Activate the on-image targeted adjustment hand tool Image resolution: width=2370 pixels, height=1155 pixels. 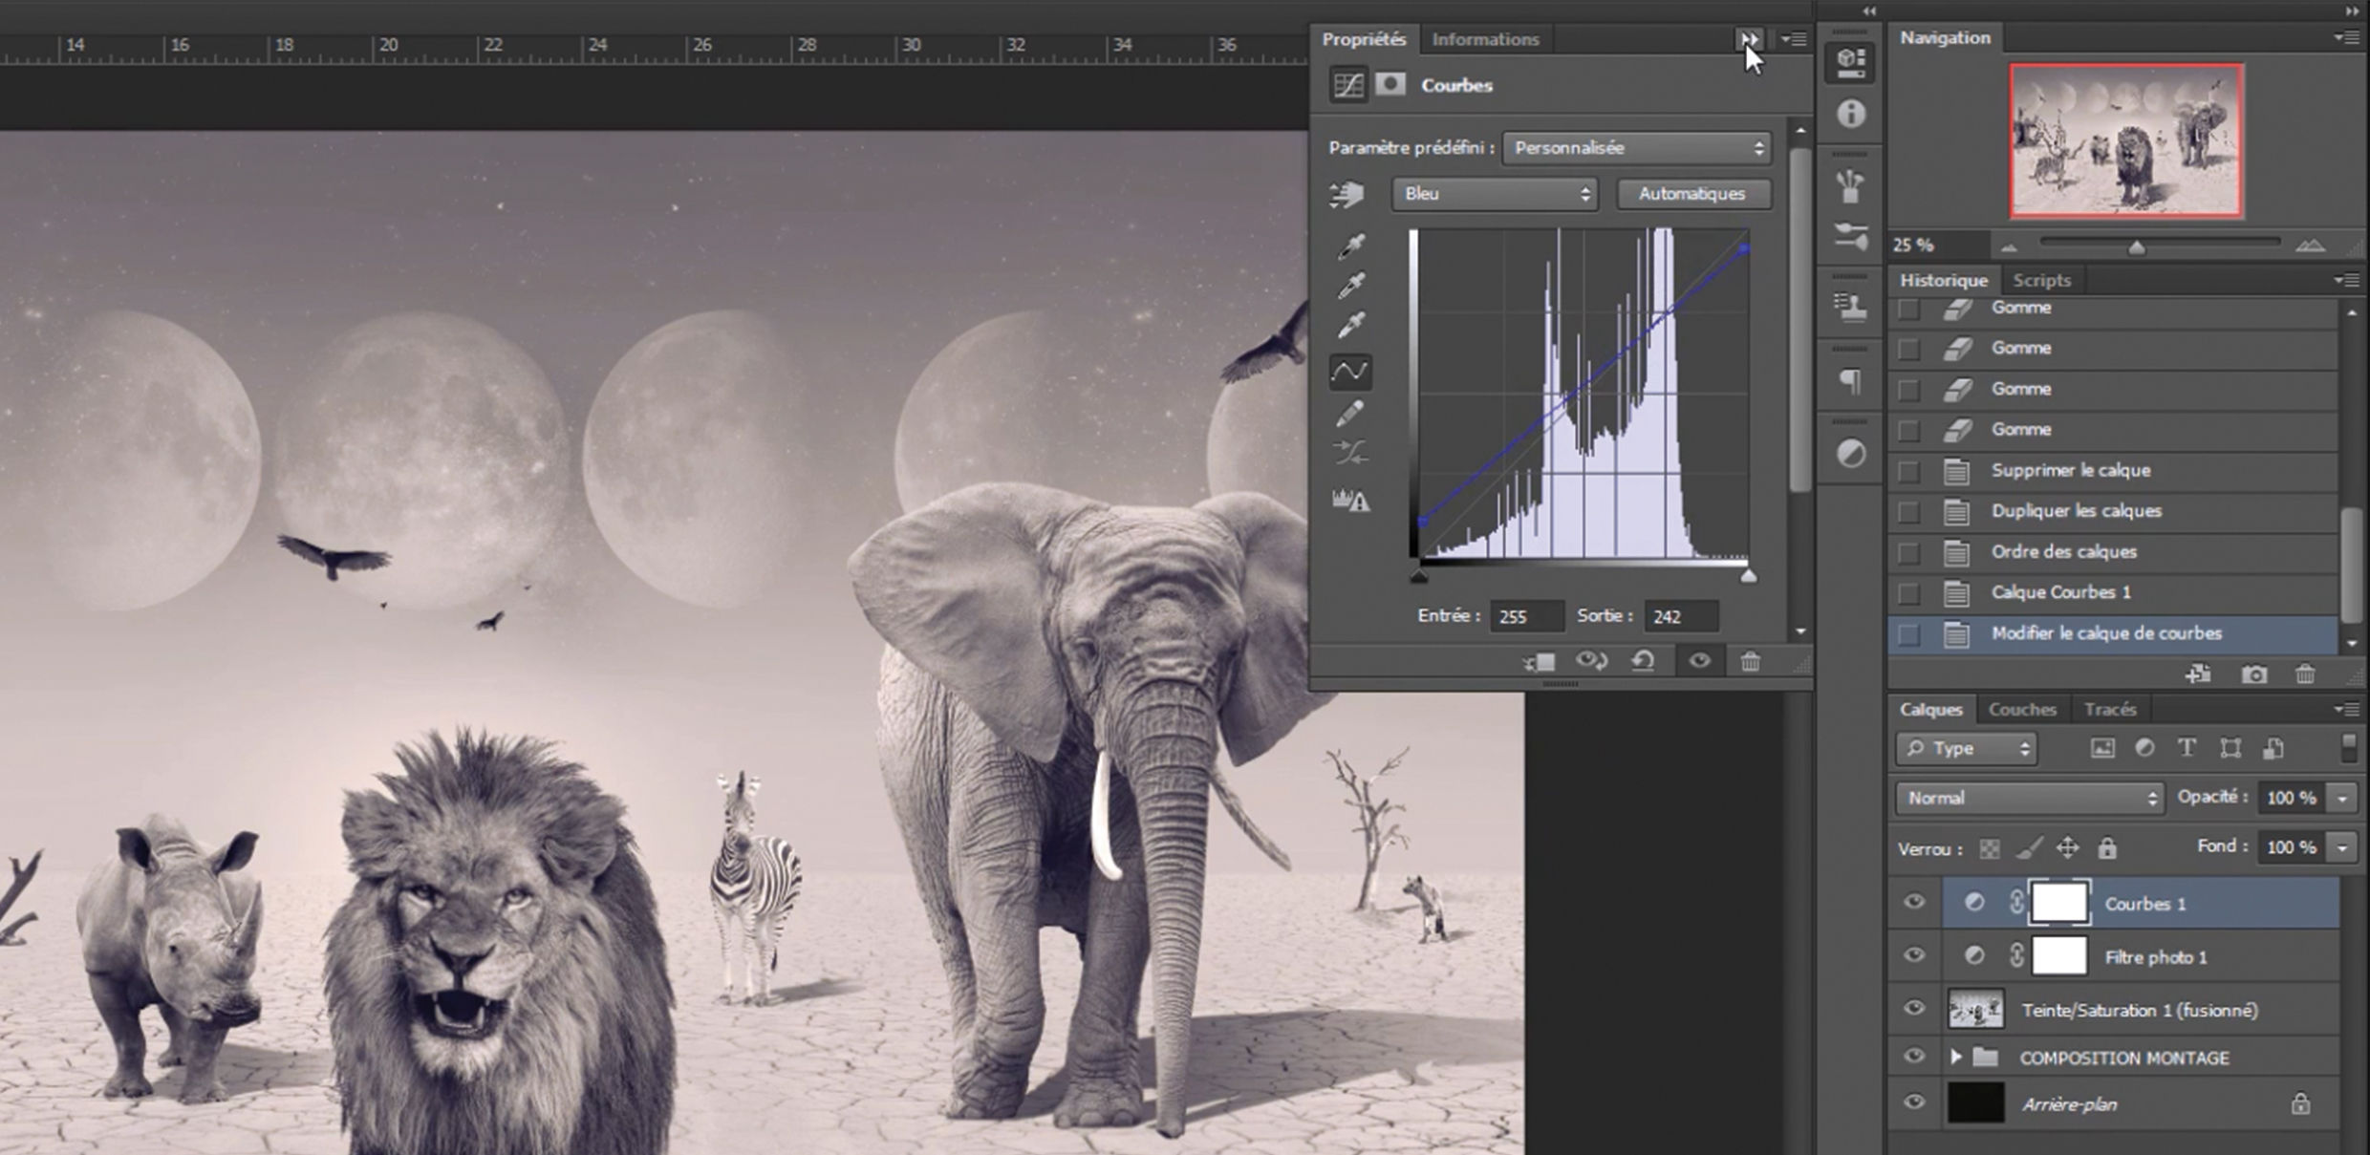pyautogui.click(x=1347, y=195)
